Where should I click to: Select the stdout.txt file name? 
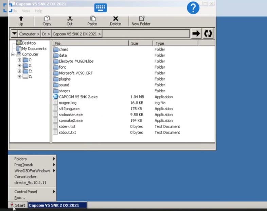(x=68, y=132)
